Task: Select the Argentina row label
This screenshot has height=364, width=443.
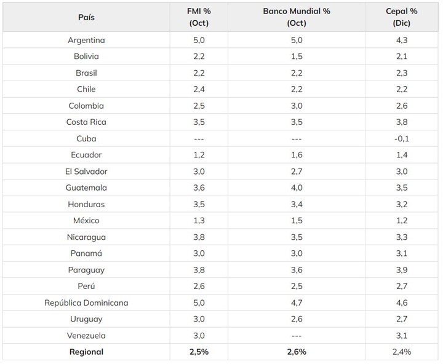Action: pyautogui.click(x=86, y=40)
